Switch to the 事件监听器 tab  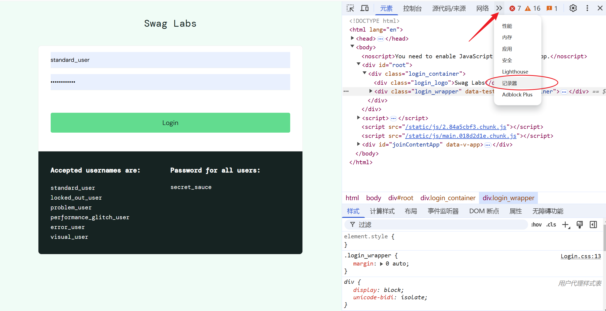pyautogui.click(x=443, y=211)
